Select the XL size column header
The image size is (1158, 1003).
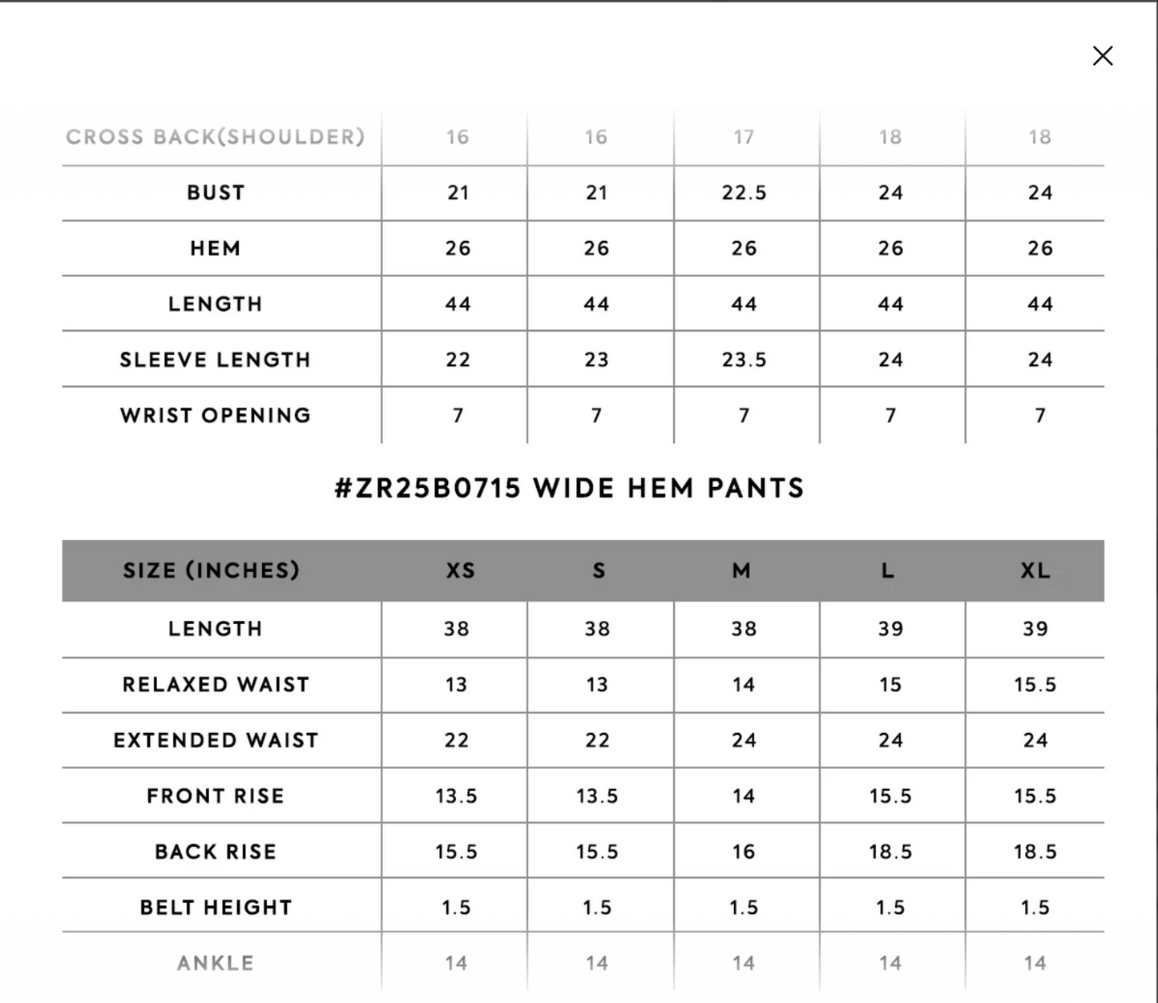(1035, 570)
